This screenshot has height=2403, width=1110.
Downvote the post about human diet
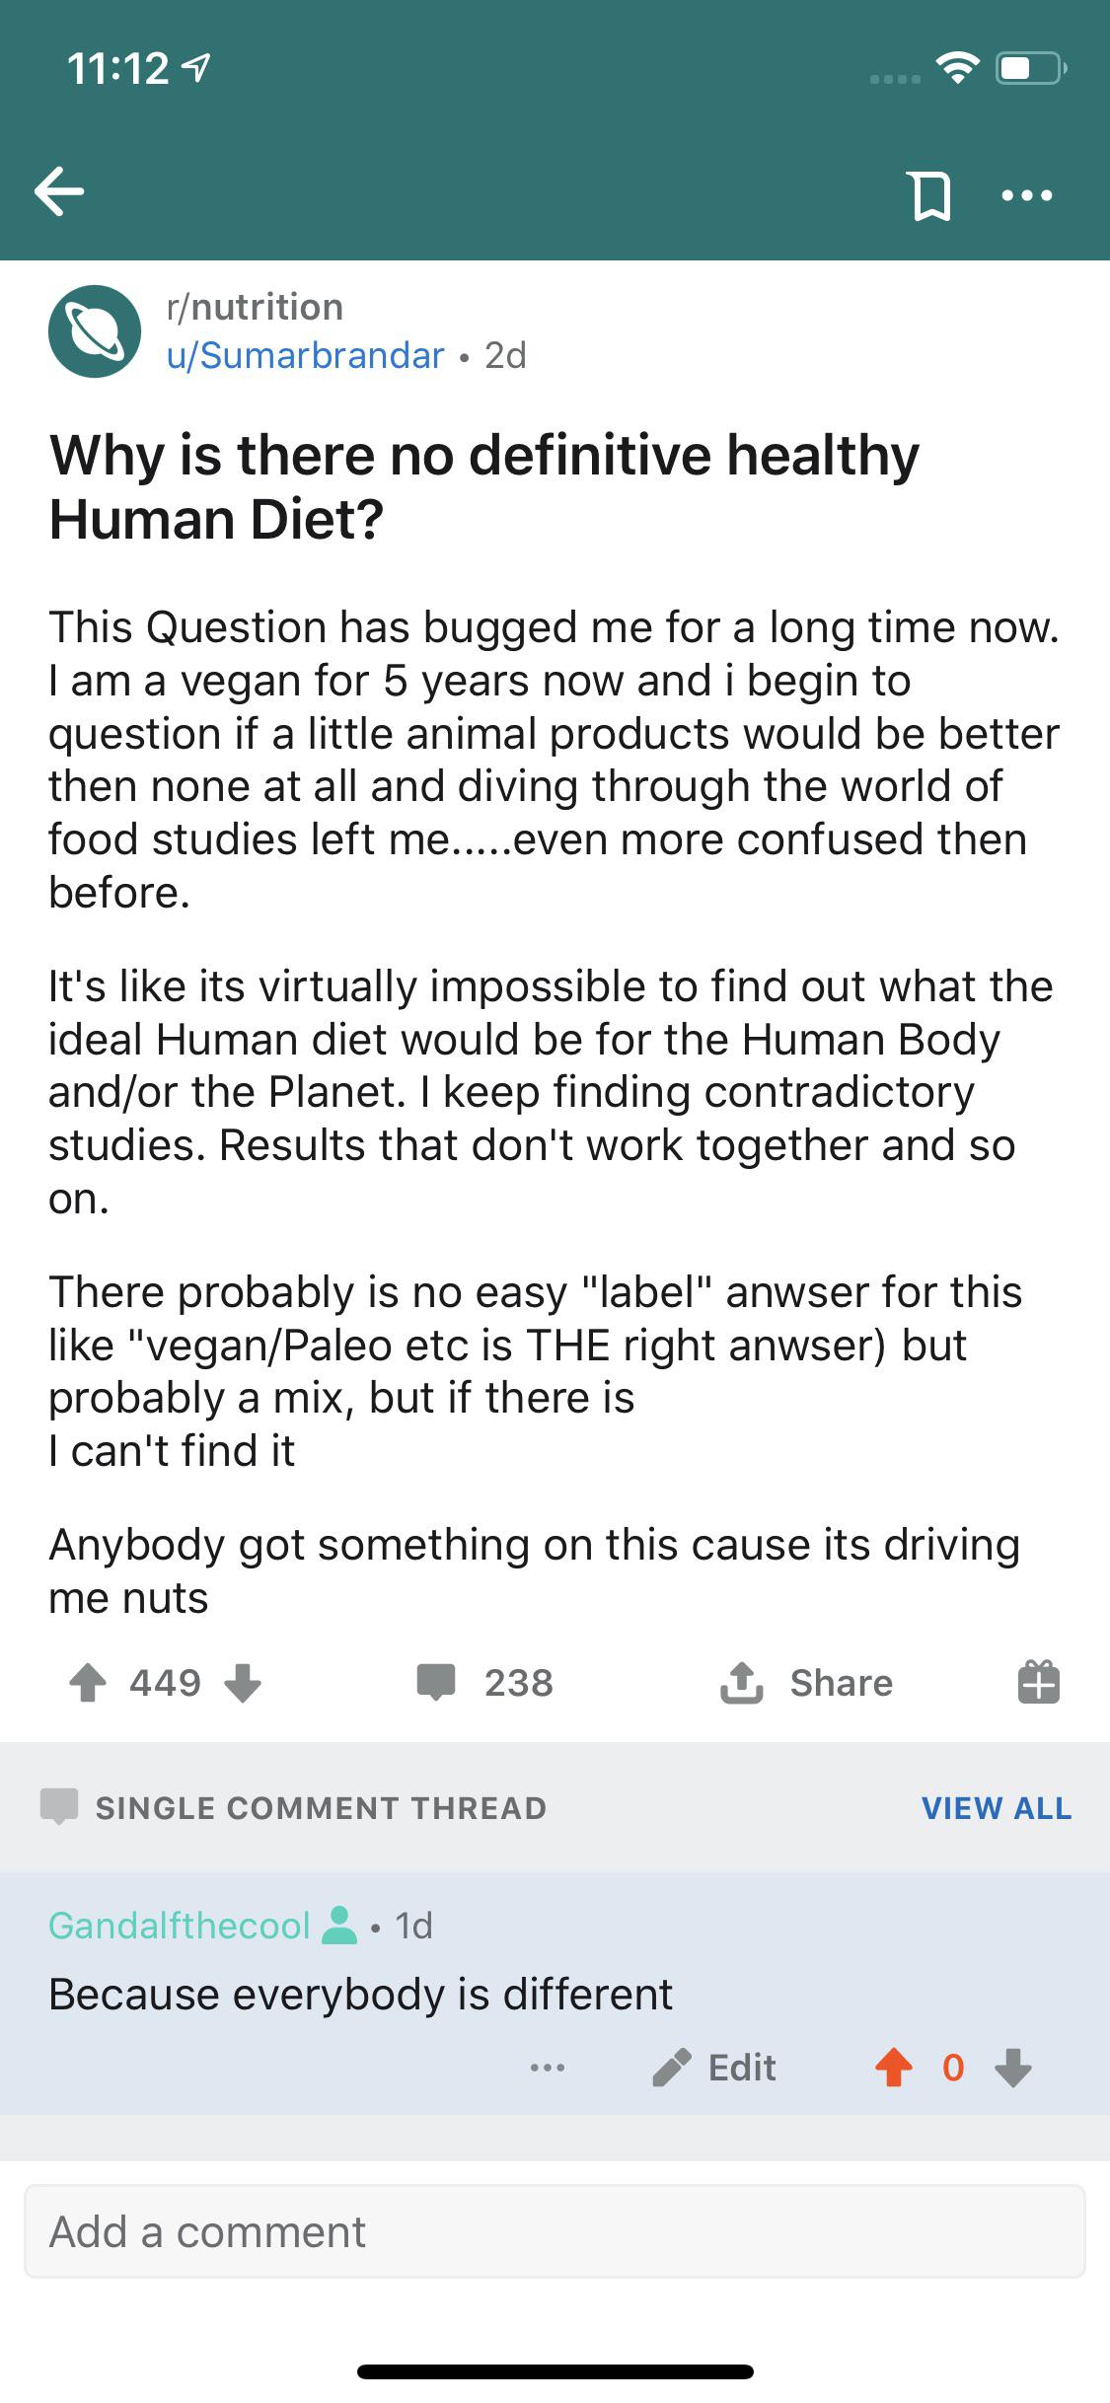pyautogui.click(x=243, y=1683)
